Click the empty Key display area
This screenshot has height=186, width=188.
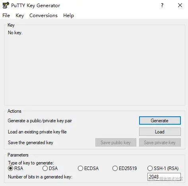95,69
